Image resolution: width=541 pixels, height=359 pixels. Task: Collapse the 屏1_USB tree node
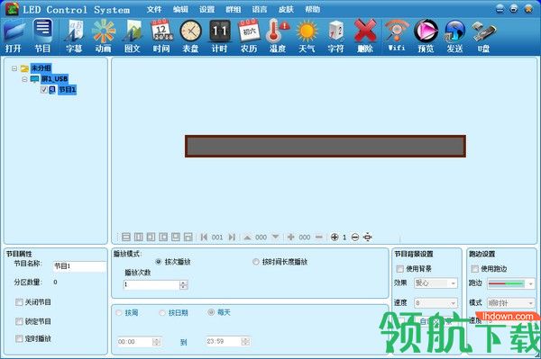[x=24, y=79]
